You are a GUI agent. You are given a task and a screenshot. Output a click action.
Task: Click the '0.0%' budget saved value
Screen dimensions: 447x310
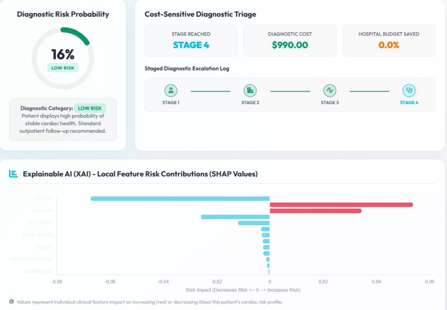(389, 45)
